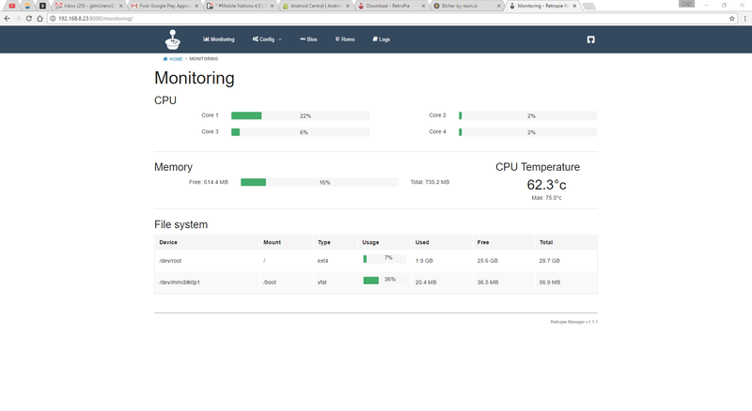Click the Core 3 usage bar
752x411 pixels.
click(x=300, y=131)
